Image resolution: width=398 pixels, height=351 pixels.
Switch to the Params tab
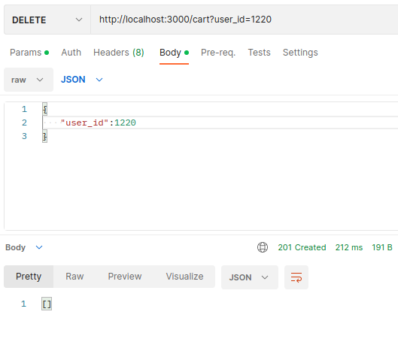coord(29,53)
